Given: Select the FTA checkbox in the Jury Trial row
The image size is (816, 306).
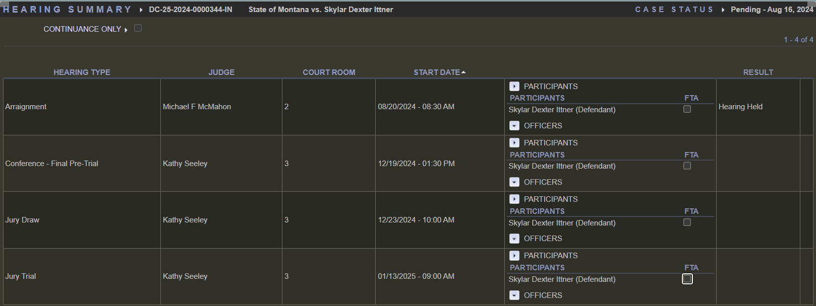Looking at the screenshot, I should tap(687, 279).
